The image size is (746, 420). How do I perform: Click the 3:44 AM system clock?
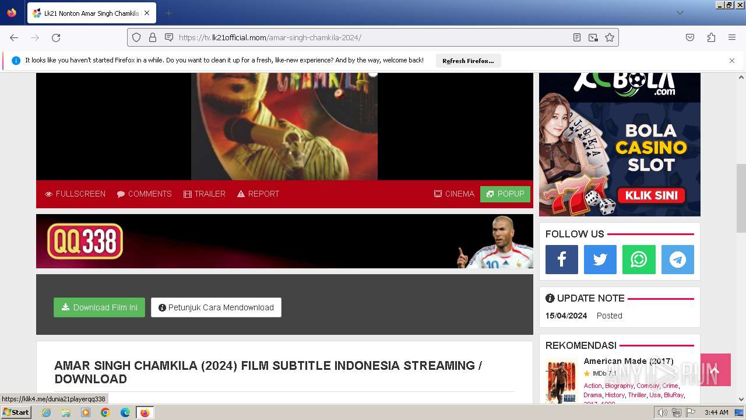[x=716, y=412]
